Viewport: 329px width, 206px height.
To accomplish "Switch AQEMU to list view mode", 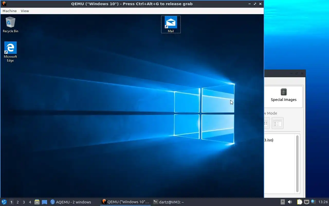I will coord(277,123).
